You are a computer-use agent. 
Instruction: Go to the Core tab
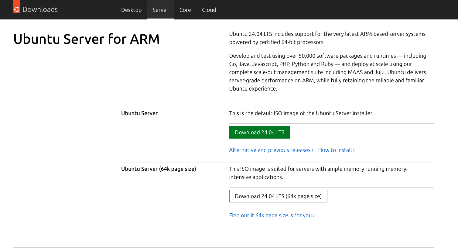click(x=185, y=10)
